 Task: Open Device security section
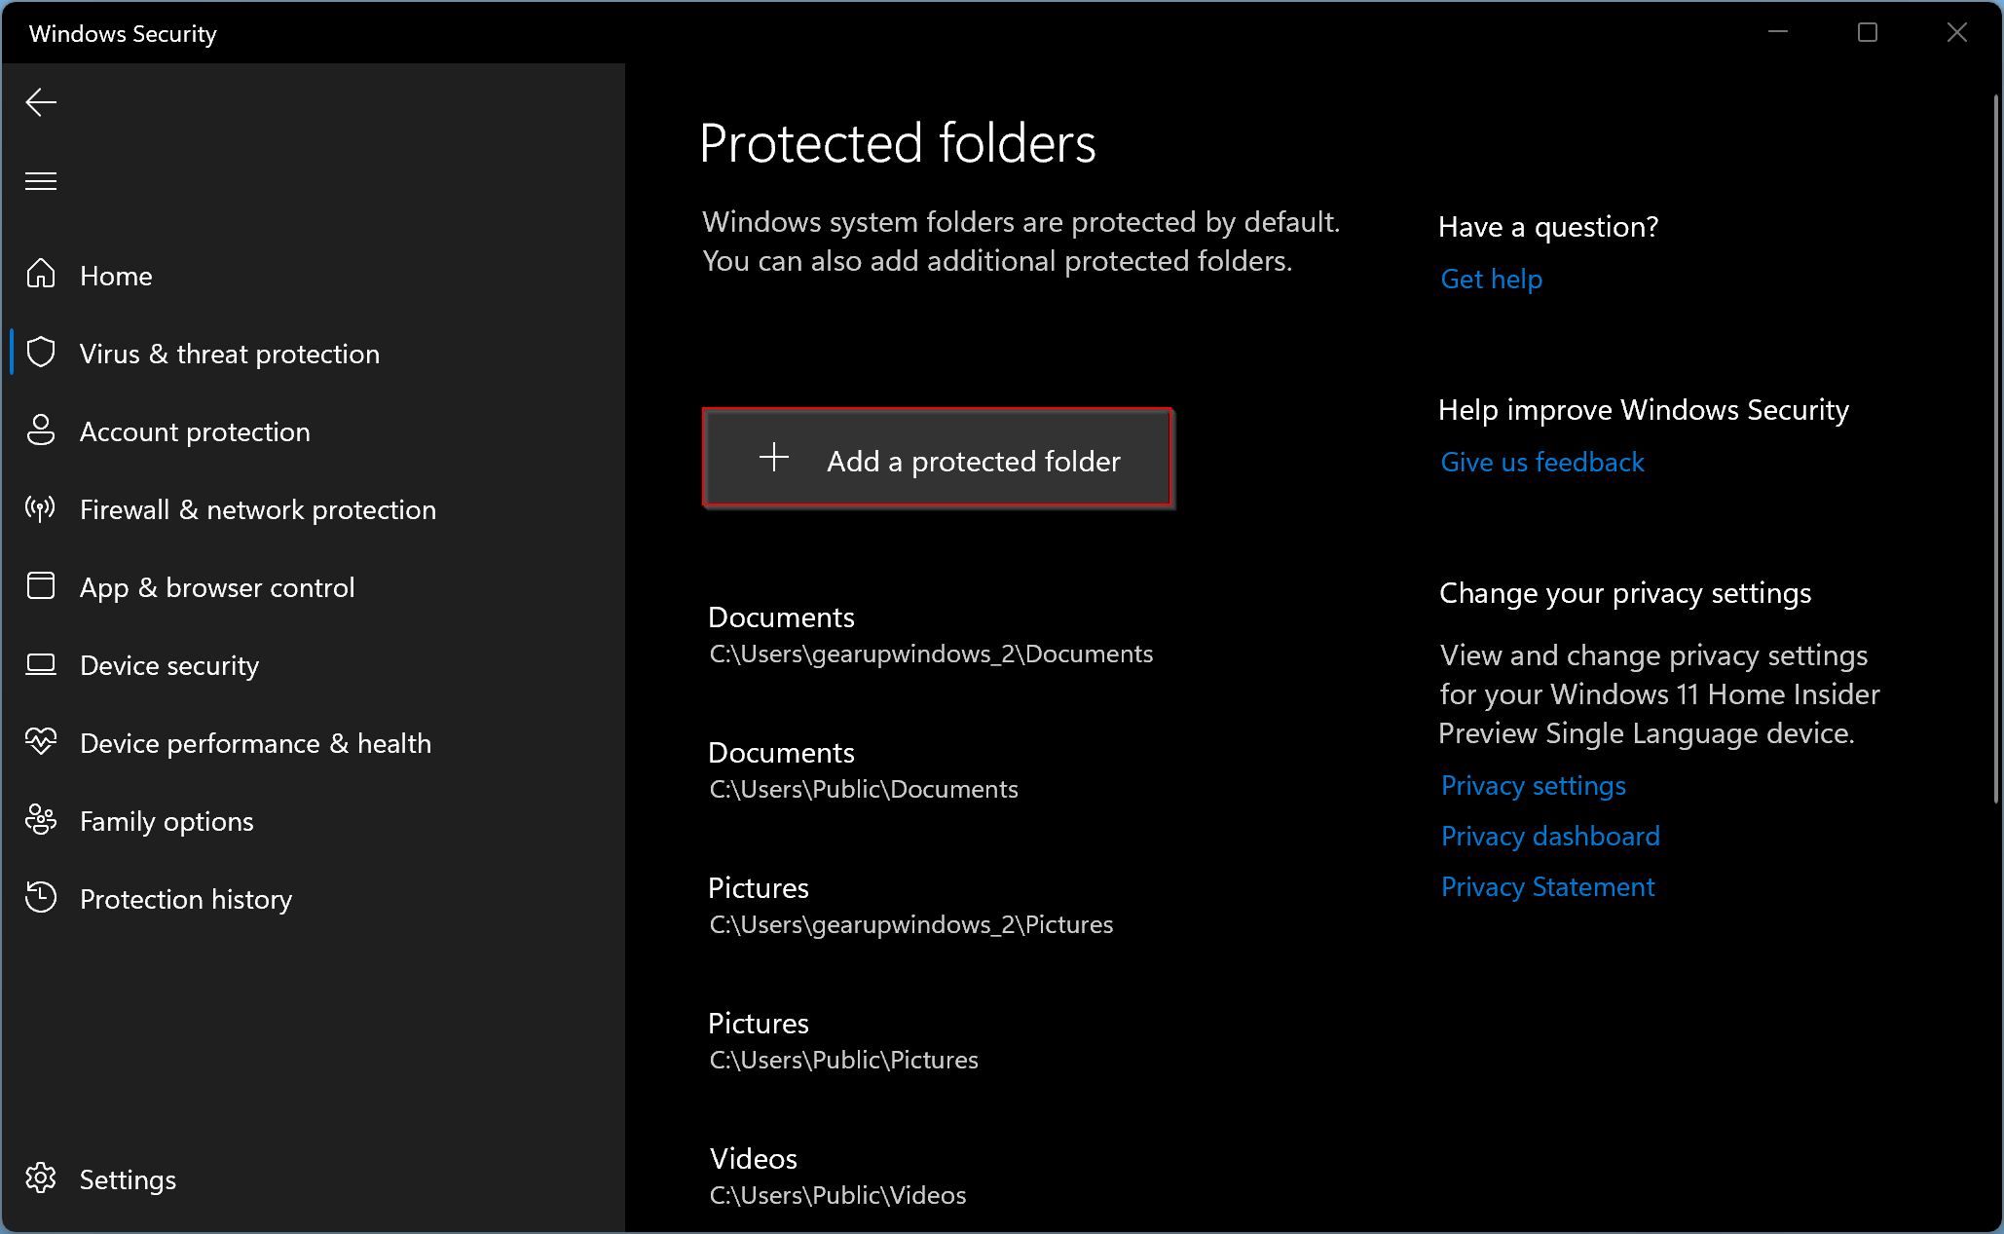pyautogui.click(x=314, y=665)
